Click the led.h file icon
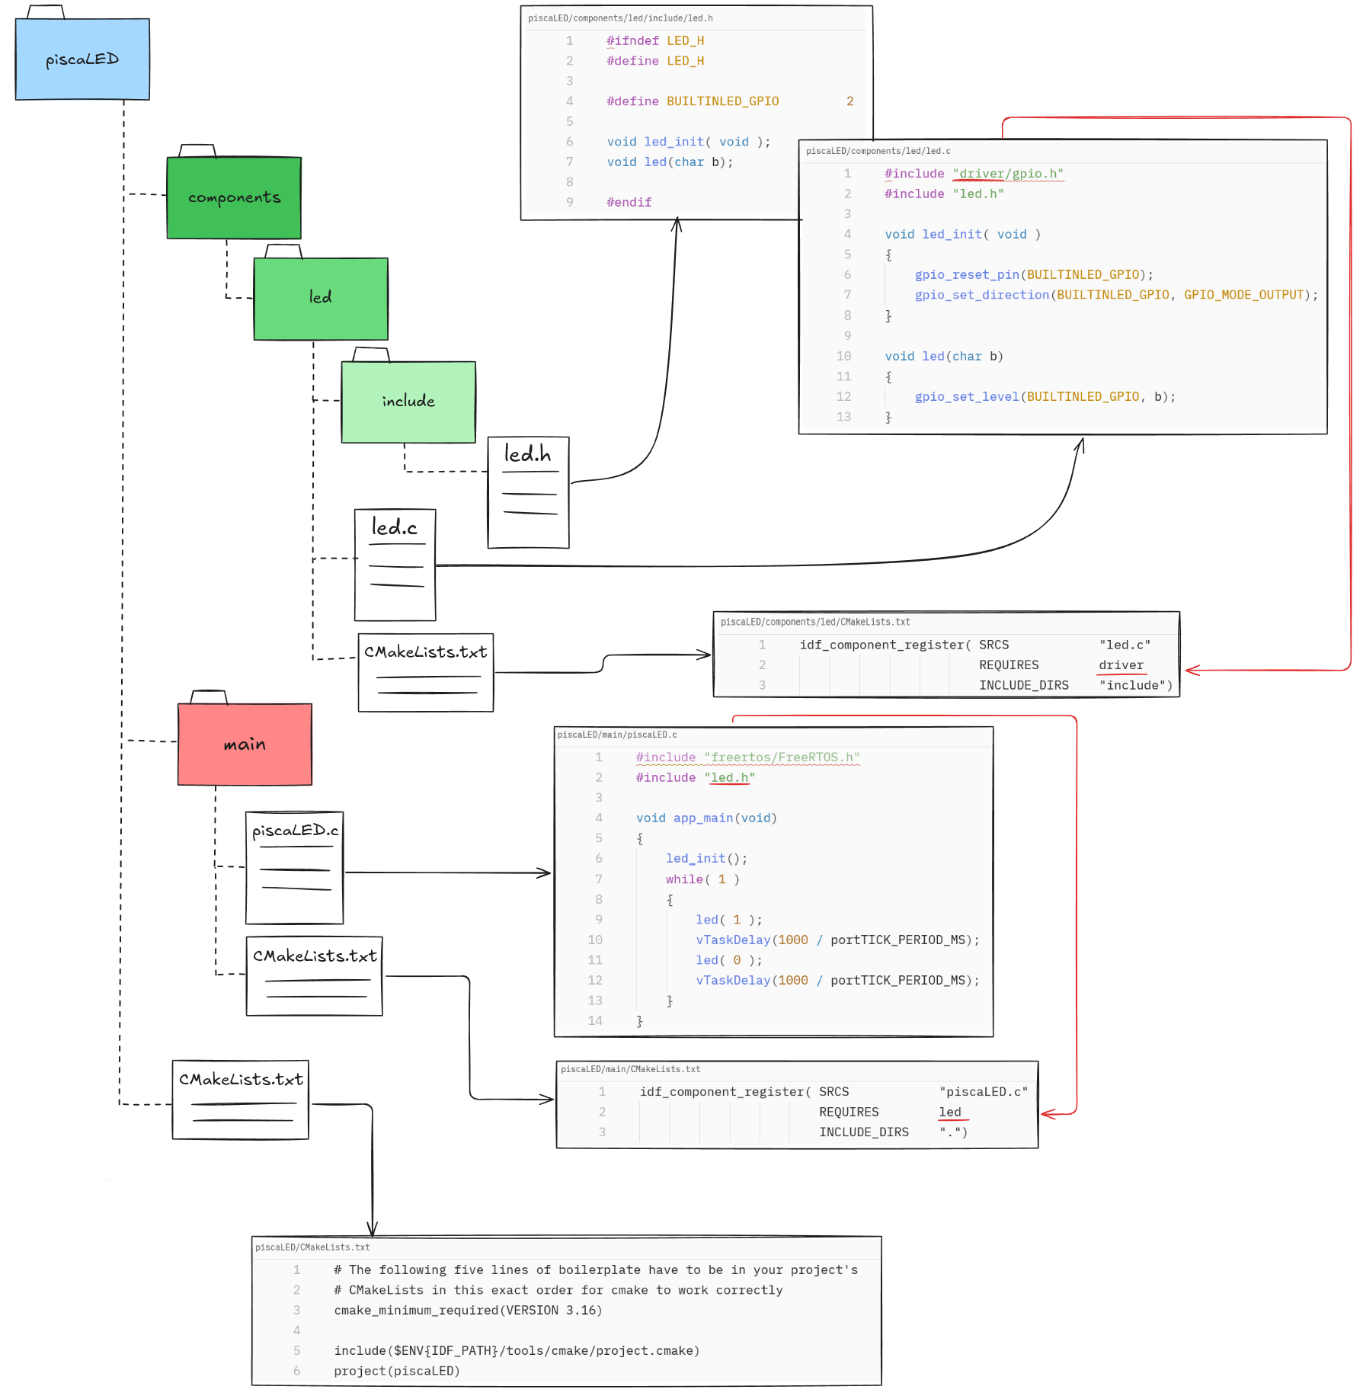The width and height of the screenshot is (1363, 1396). coord(528,491)
